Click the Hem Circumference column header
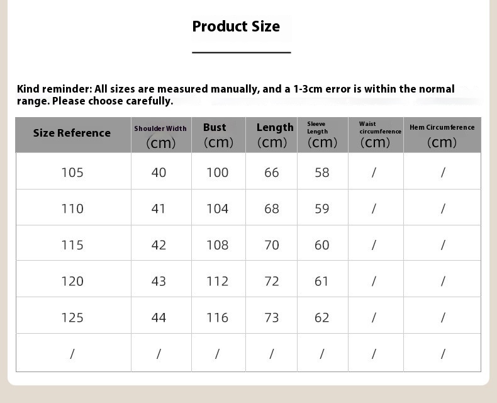Screen dimensions: 497x403 click(442, 135)
